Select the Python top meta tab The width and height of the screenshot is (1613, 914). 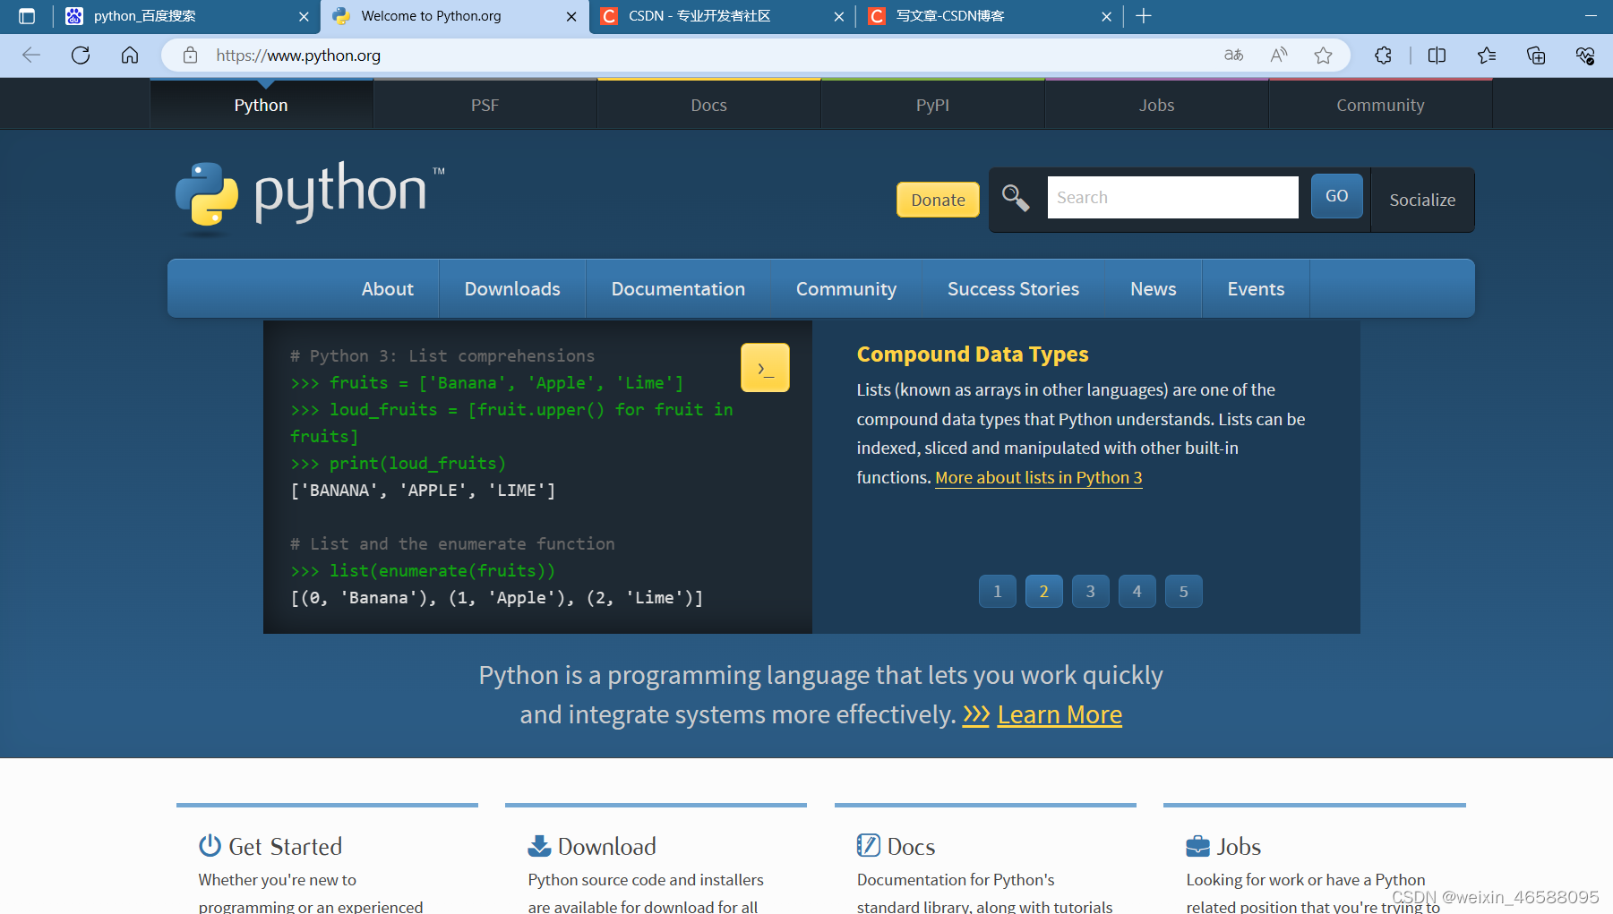click(261, 105)
